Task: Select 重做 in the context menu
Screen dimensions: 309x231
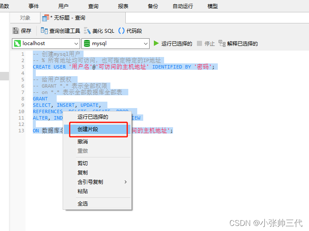Action: pyautogui.click(x=97, y=151)
